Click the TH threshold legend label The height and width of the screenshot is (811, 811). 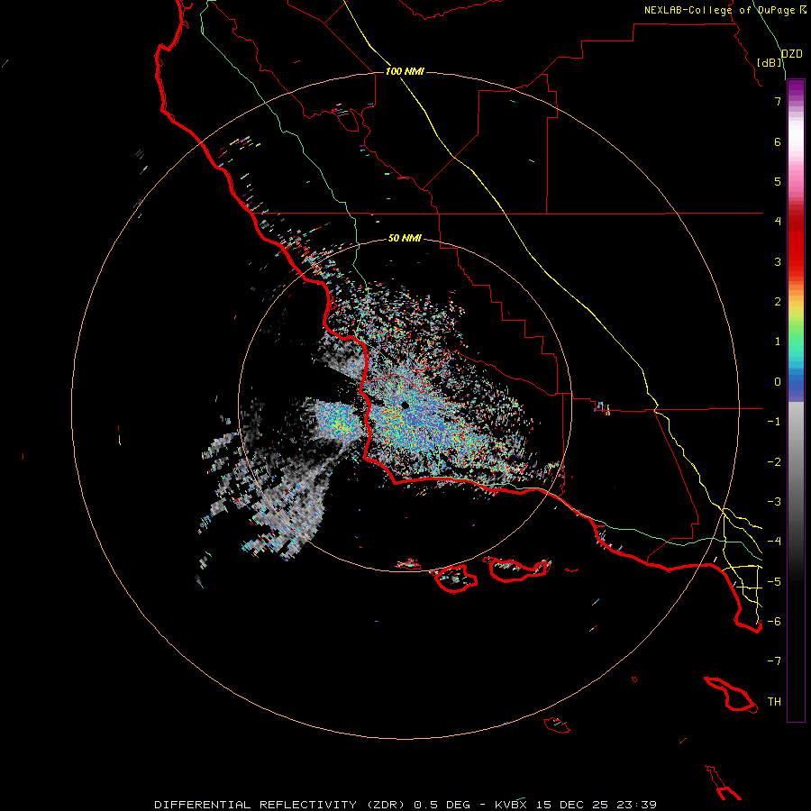click(774, 701)
